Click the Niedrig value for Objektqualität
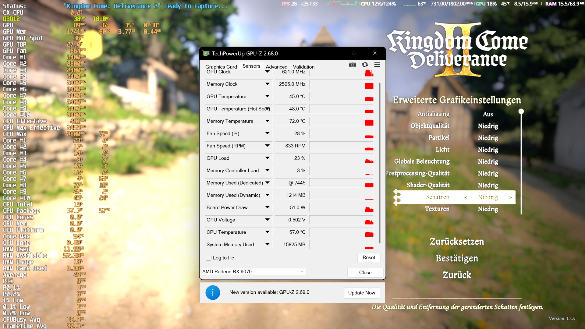 click(x=488, y=126)
